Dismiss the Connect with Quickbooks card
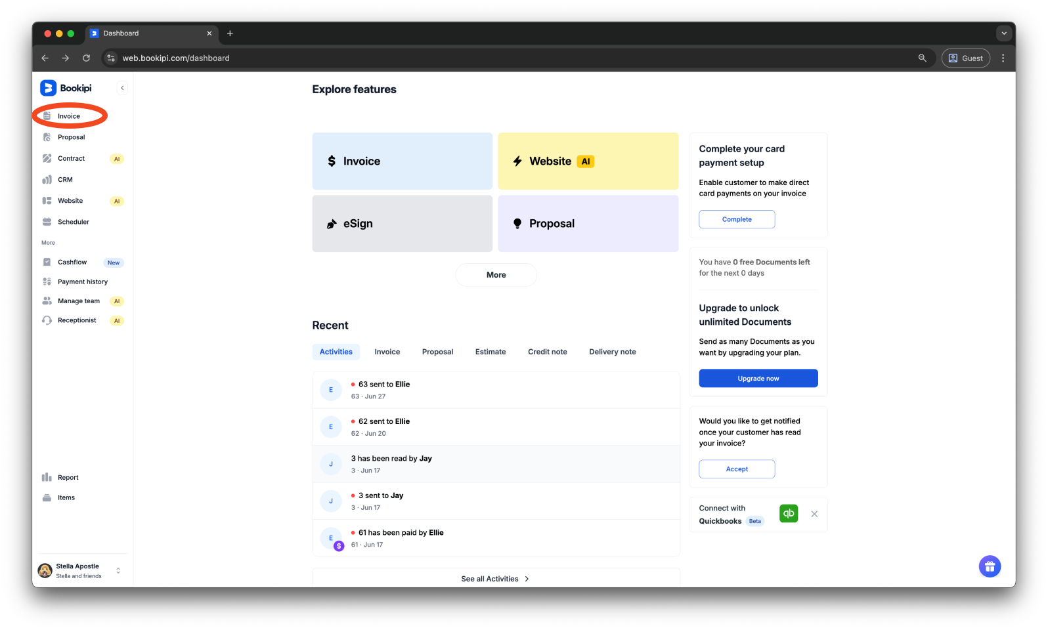 coord(814,514)
